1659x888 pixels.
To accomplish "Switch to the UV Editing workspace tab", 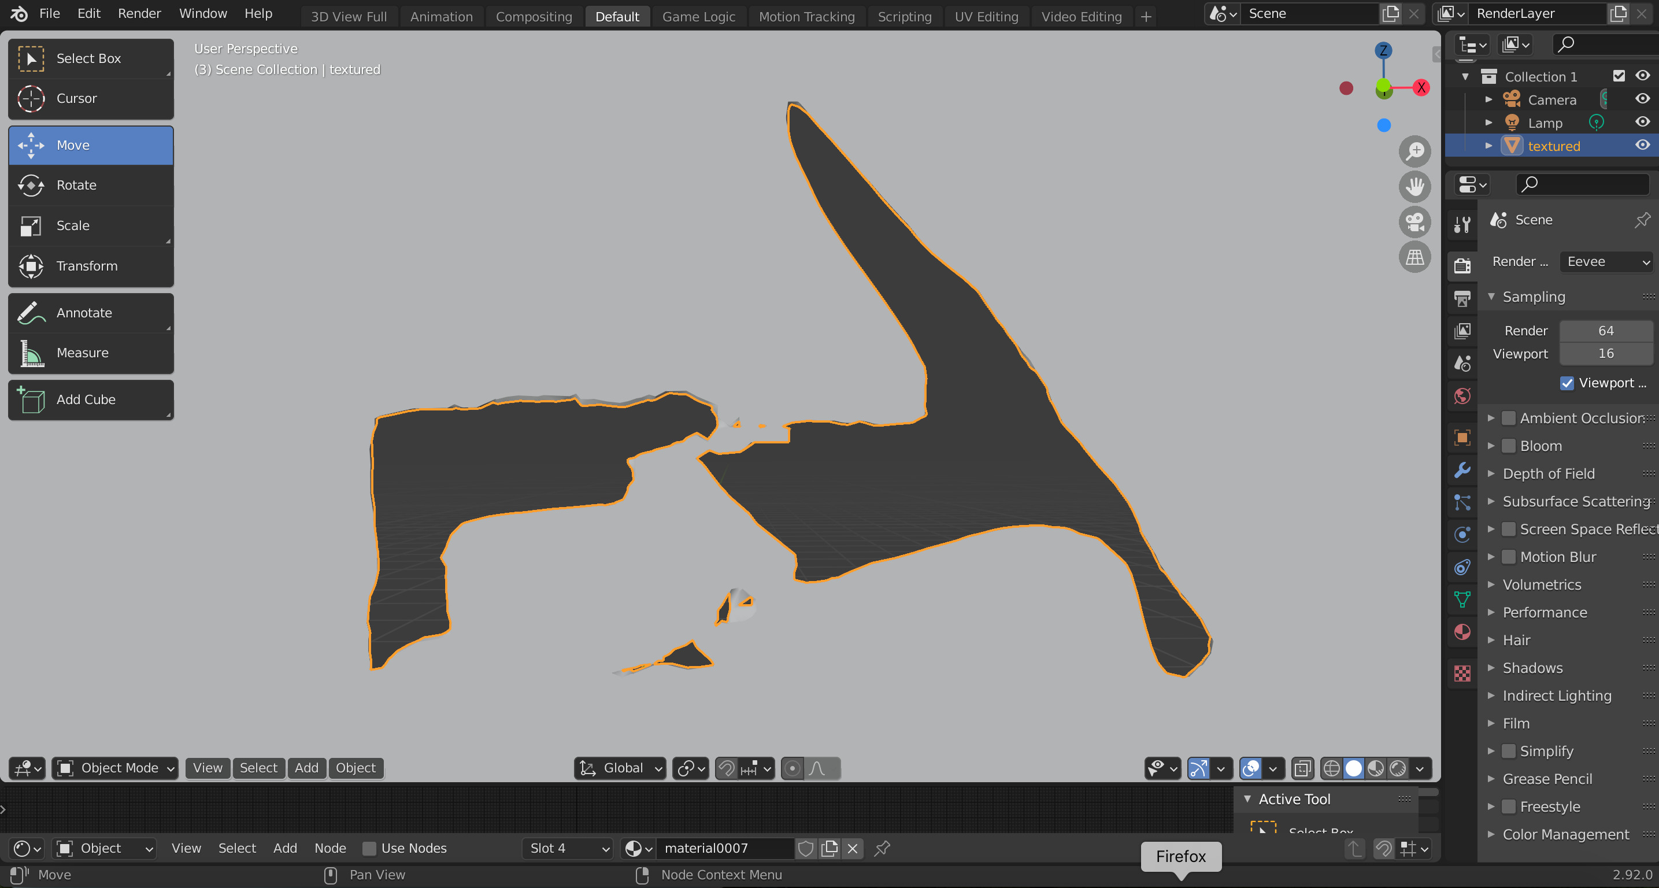I will 986,17.
